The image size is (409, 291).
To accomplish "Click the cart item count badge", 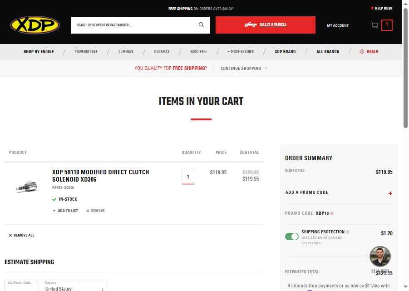I will tap(387, 25).
